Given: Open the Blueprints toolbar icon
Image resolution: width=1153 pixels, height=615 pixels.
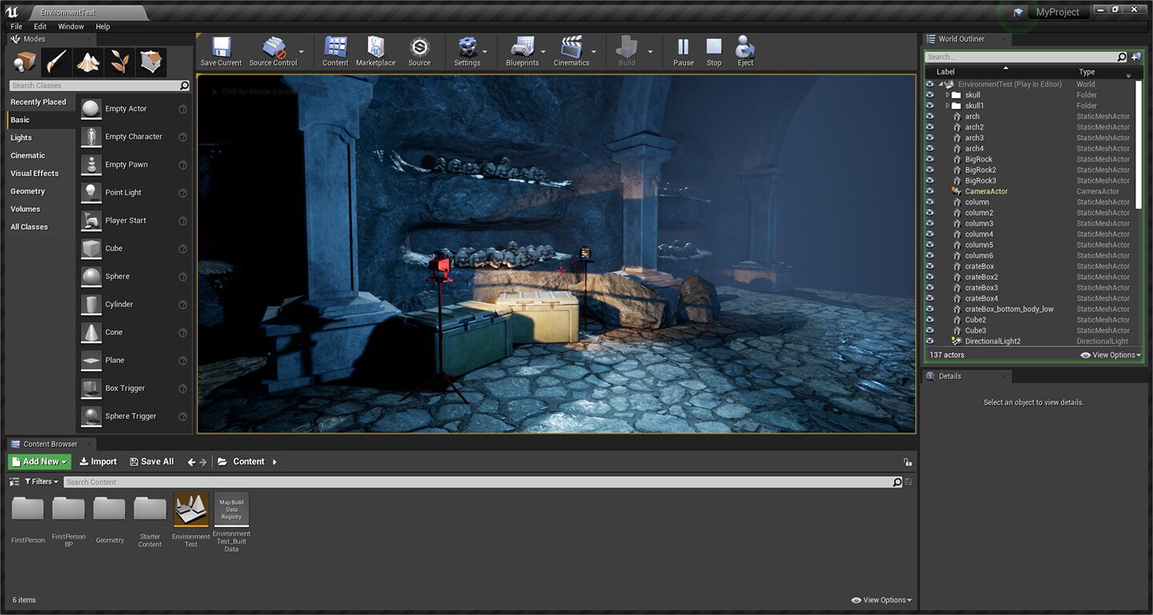Looking at the screenshot, I should (x=522, y=50).
